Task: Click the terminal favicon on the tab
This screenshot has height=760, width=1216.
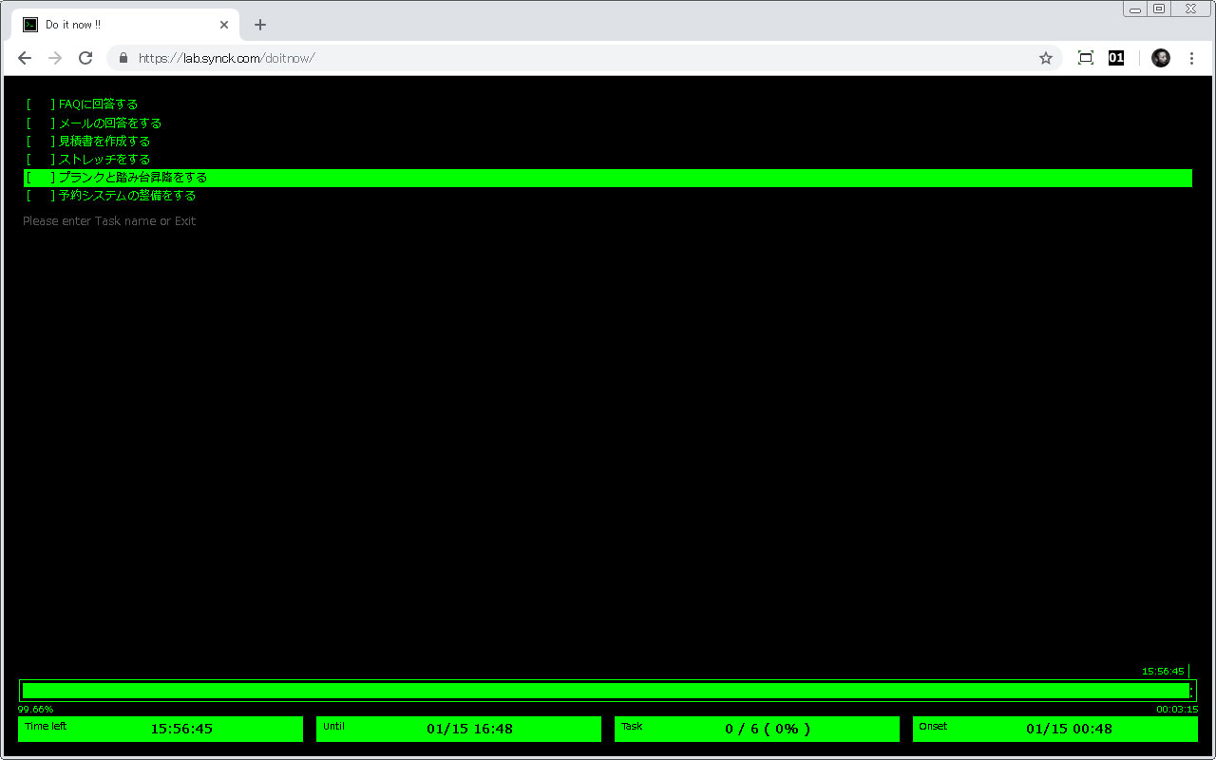Action: [30, 25]
